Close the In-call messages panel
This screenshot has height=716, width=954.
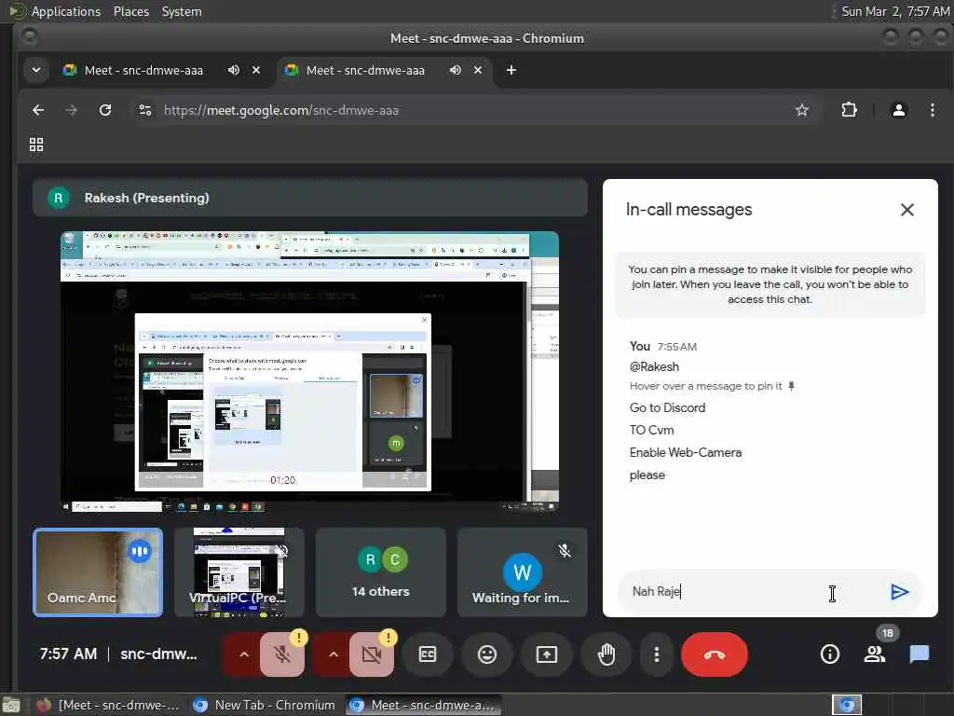point(907,210)
